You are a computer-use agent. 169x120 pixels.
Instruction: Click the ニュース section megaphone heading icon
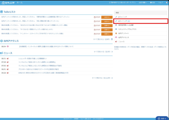[2, 53]
